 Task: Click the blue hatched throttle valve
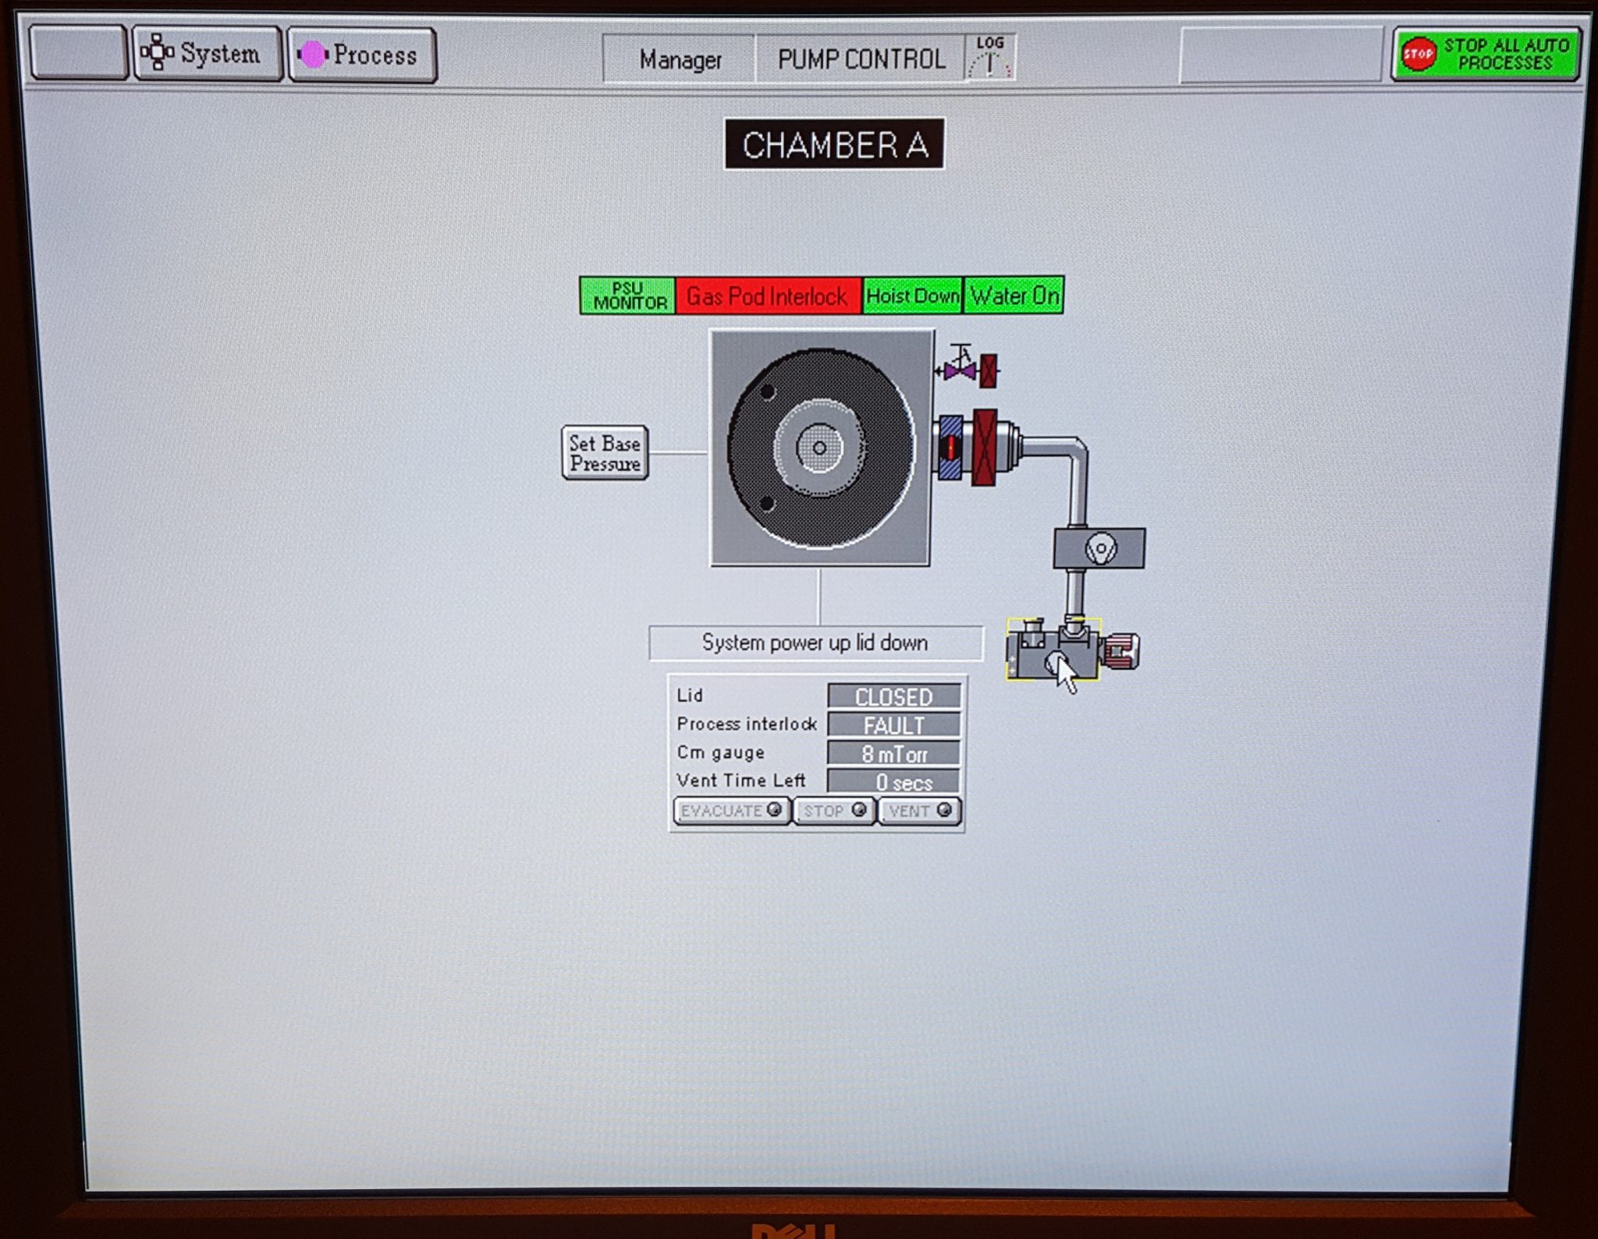(x=950, y=447)
